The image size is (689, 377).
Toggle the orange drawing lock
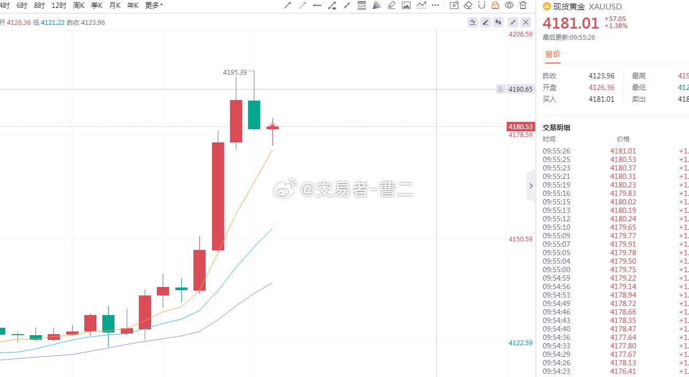(496, 5)
